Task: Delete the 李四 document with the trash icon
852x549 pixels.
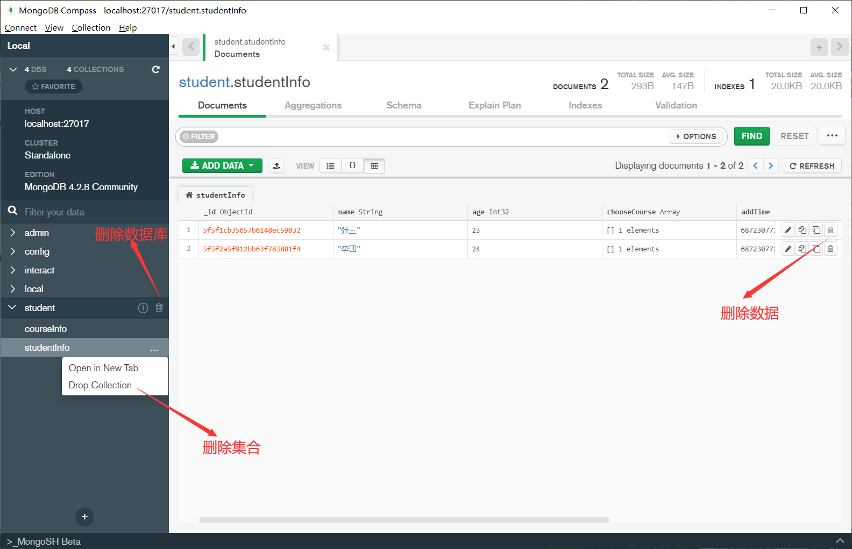Action: point(830,249)
